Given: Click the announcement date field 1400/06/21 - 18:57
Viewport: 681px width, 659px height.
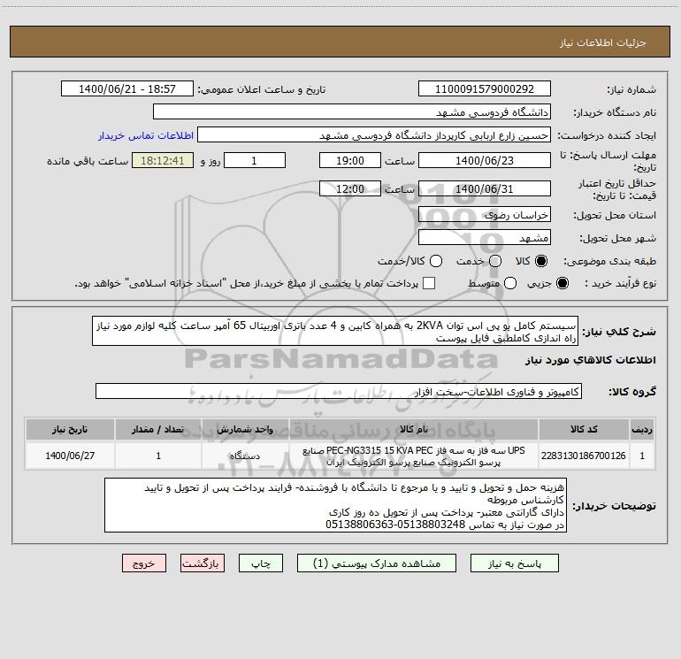Looking at the screenshot, I should (126, 89).
